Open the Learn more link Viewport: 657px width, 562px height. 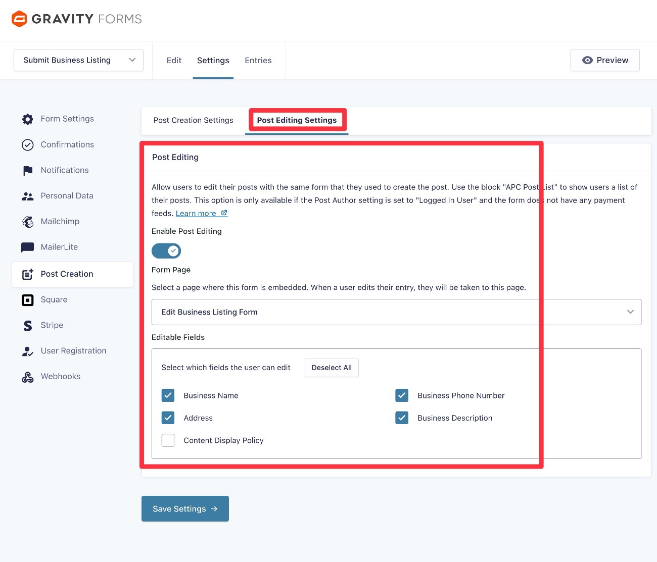tap(197, 213)
